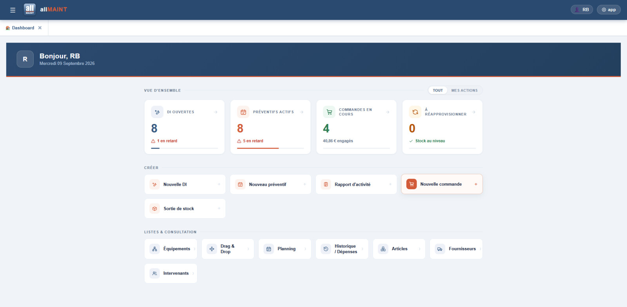Image resolution: width=627 pixels, height=307 pixels.
Task: Click the Commandes en cours cart icon
Action: click(329, 112)
